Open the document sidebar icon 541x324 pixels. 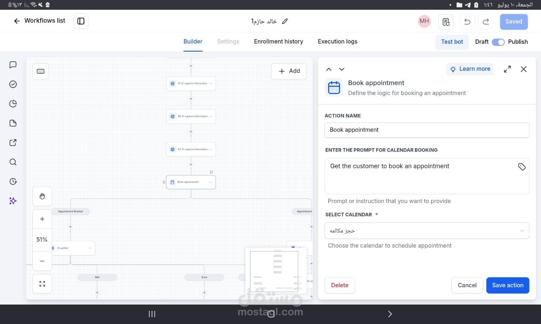13,123
